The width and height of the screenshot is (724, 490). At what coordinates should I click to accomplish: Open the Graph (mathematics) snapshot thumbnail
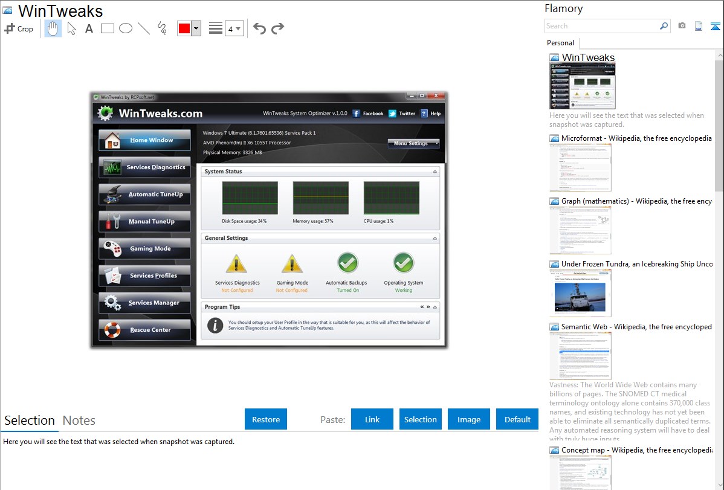[580, 230]
